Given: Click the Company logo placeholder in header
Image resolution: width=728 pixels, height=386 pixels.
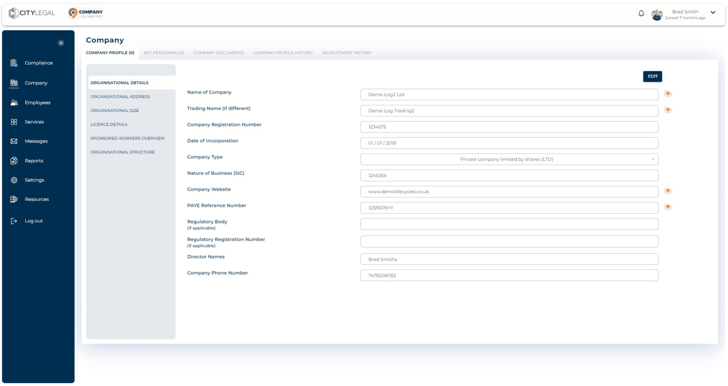Looking at the screenshot, I should pos(86,13).
